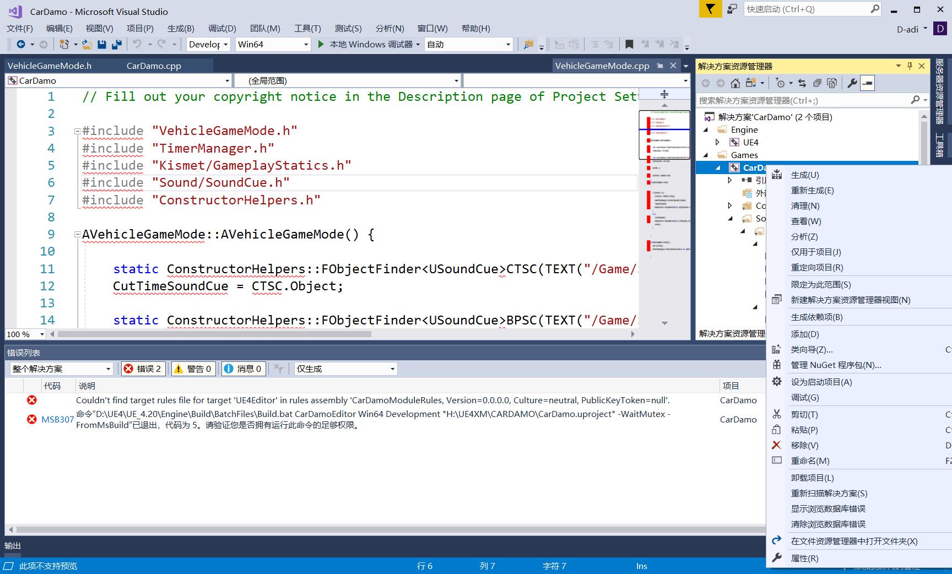Select 清理(N) in context menu
This screenshot has width=952, height=574.
(805, 205)
